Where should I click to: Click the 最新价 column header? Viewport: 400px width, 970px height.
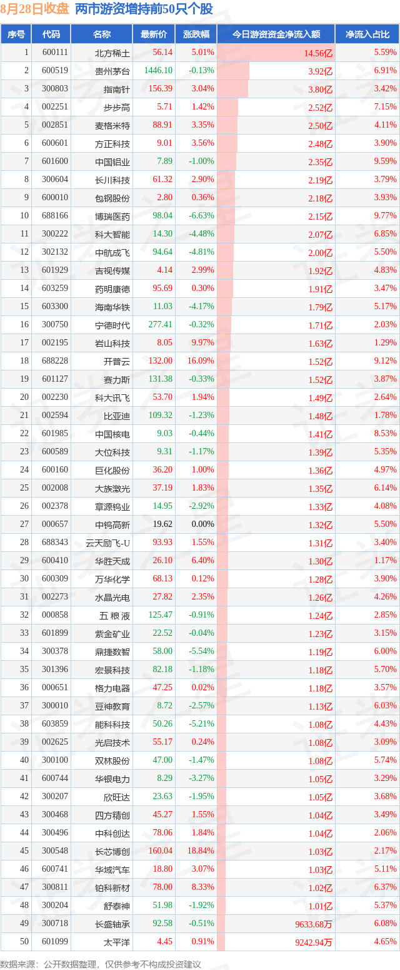(x=154, y=34)
